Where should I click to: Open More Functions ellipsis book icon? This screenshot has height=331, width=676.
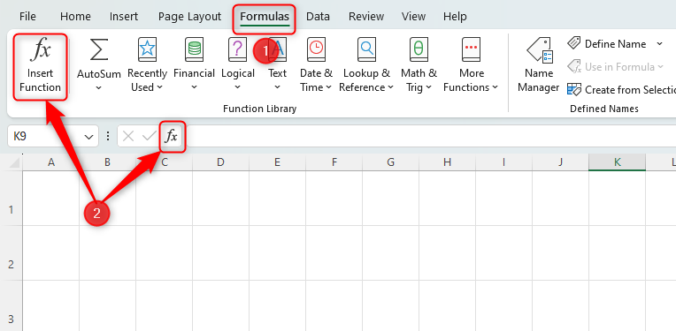(472, 49)
